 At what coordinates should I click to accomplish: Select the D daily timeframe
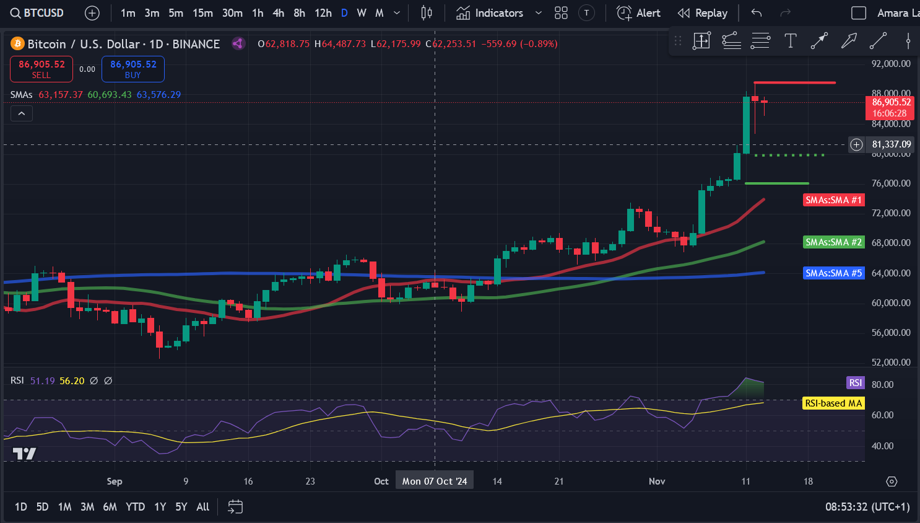pyautogui.click(x=344, y=13)
